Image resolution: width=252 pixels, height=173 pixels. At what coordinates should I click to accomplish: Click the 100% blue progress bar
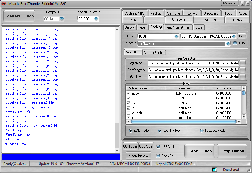(x=61, y=157)
